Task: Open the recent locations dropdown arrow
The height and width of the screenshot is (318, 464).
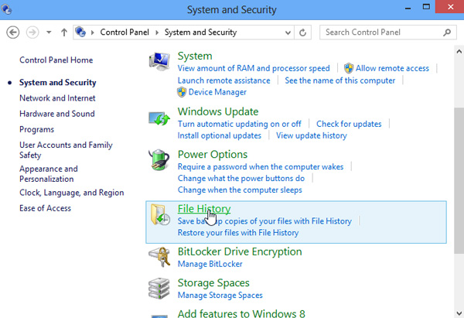Action: (49, 32)
